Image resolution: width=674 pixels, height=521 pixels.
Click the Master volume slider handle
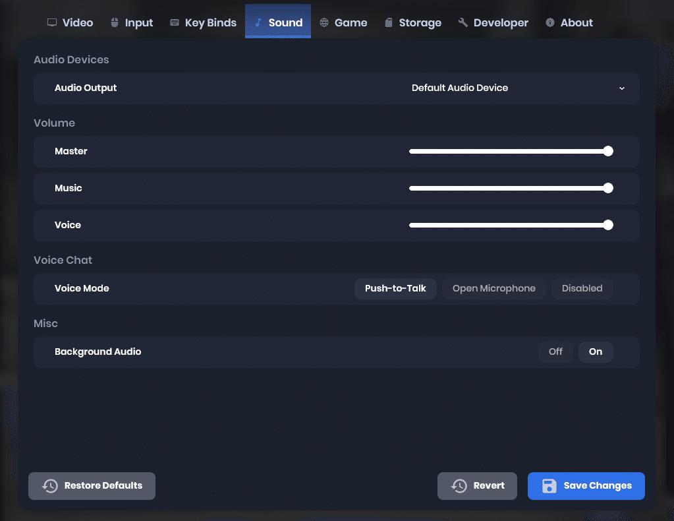pos(608,151)
